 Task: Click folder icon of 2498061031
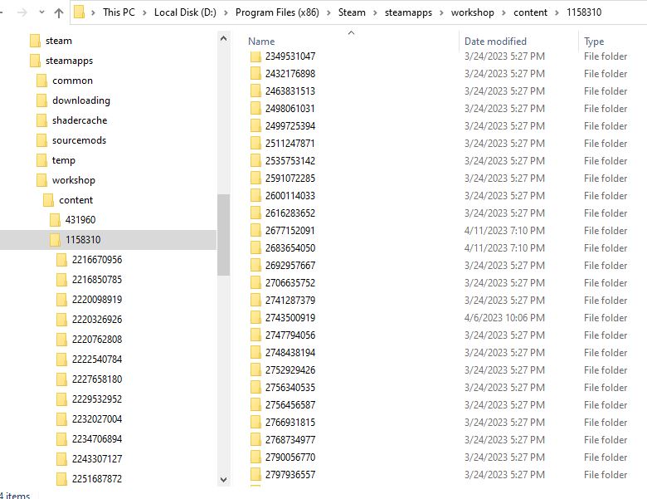[x=255, y=108]
